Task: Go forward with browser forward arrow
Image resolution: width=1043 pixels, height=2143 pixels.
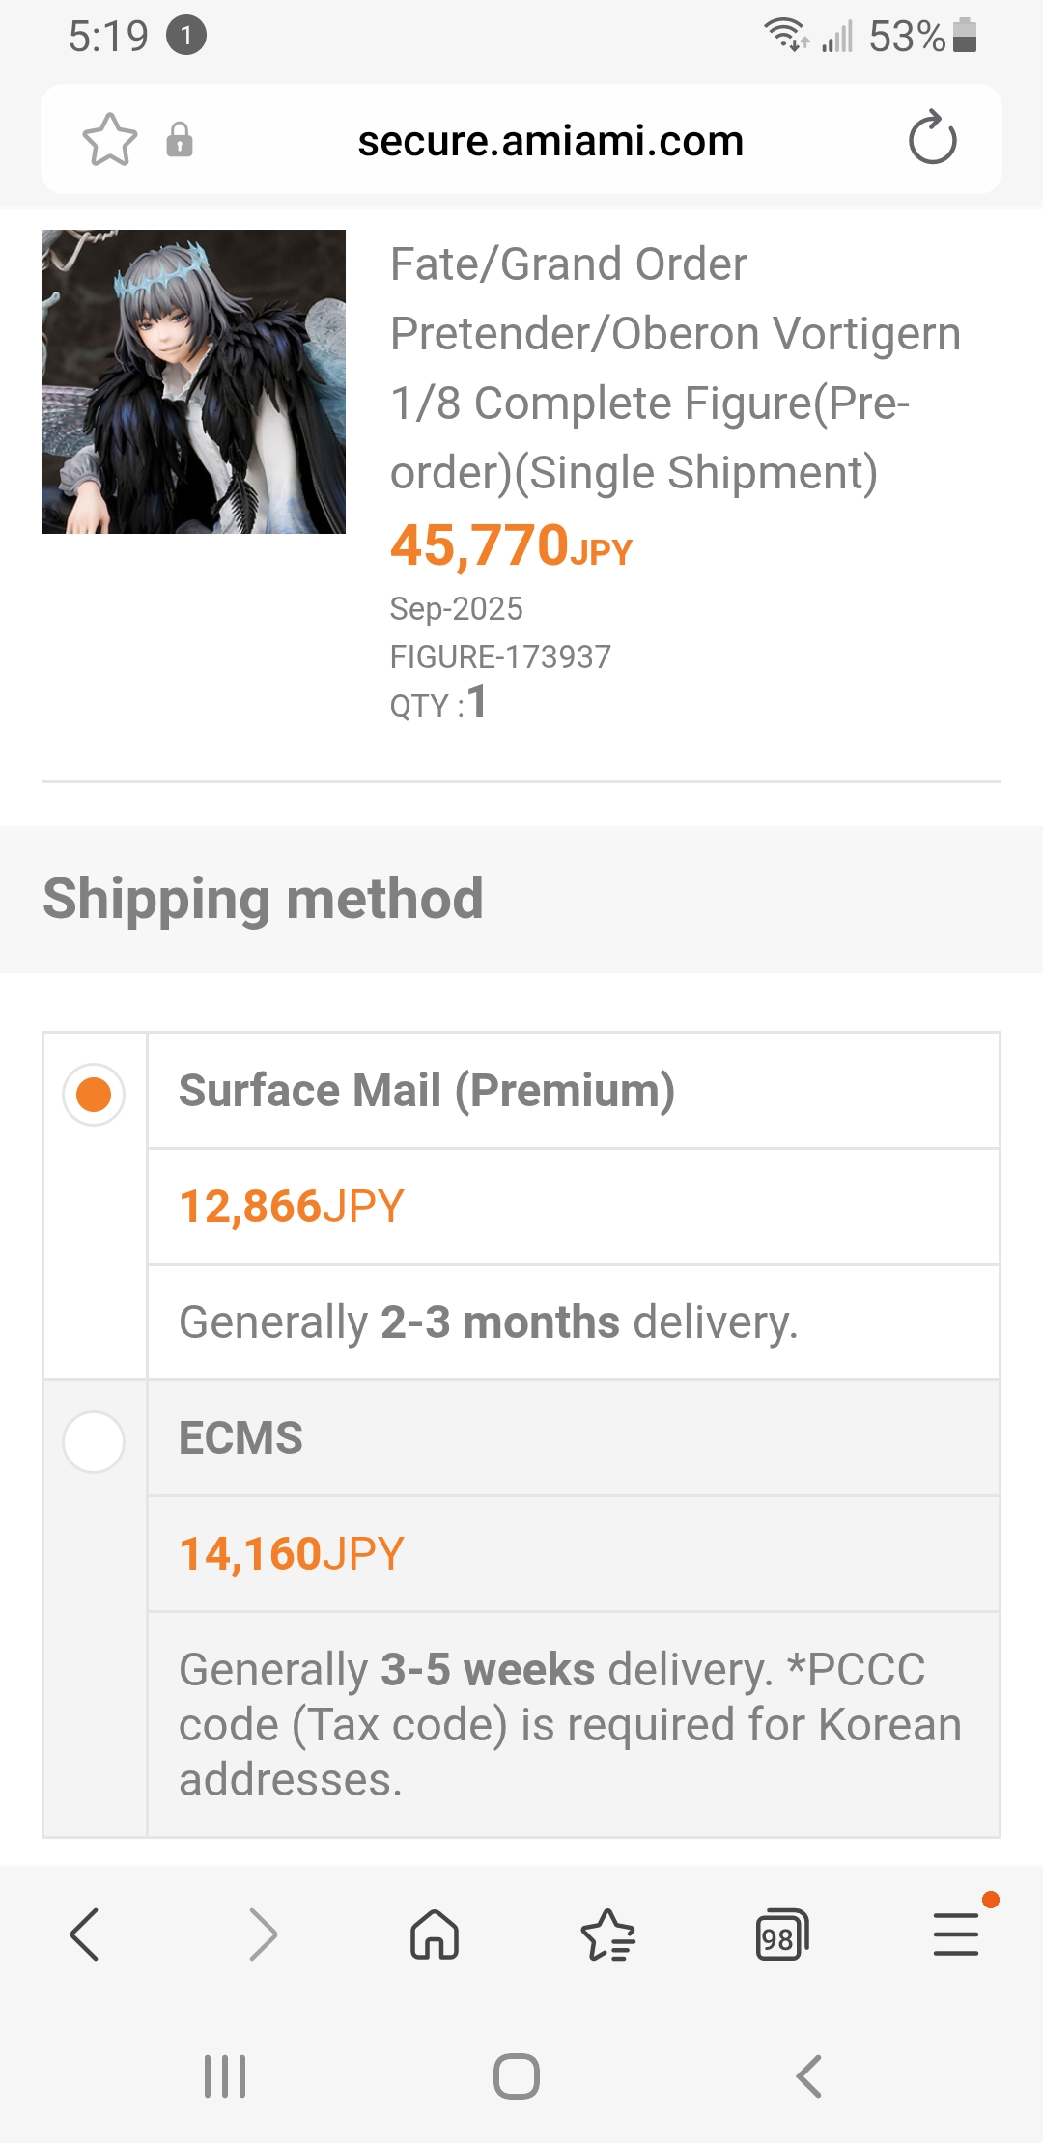Action: [263, 1934]
